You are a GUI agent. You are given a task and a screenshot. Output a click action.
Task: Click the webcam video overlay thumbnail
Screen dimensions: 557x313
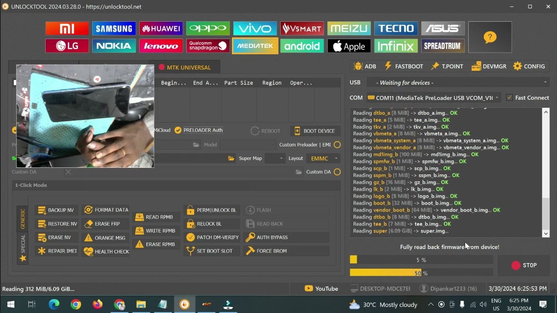(85, 116)
